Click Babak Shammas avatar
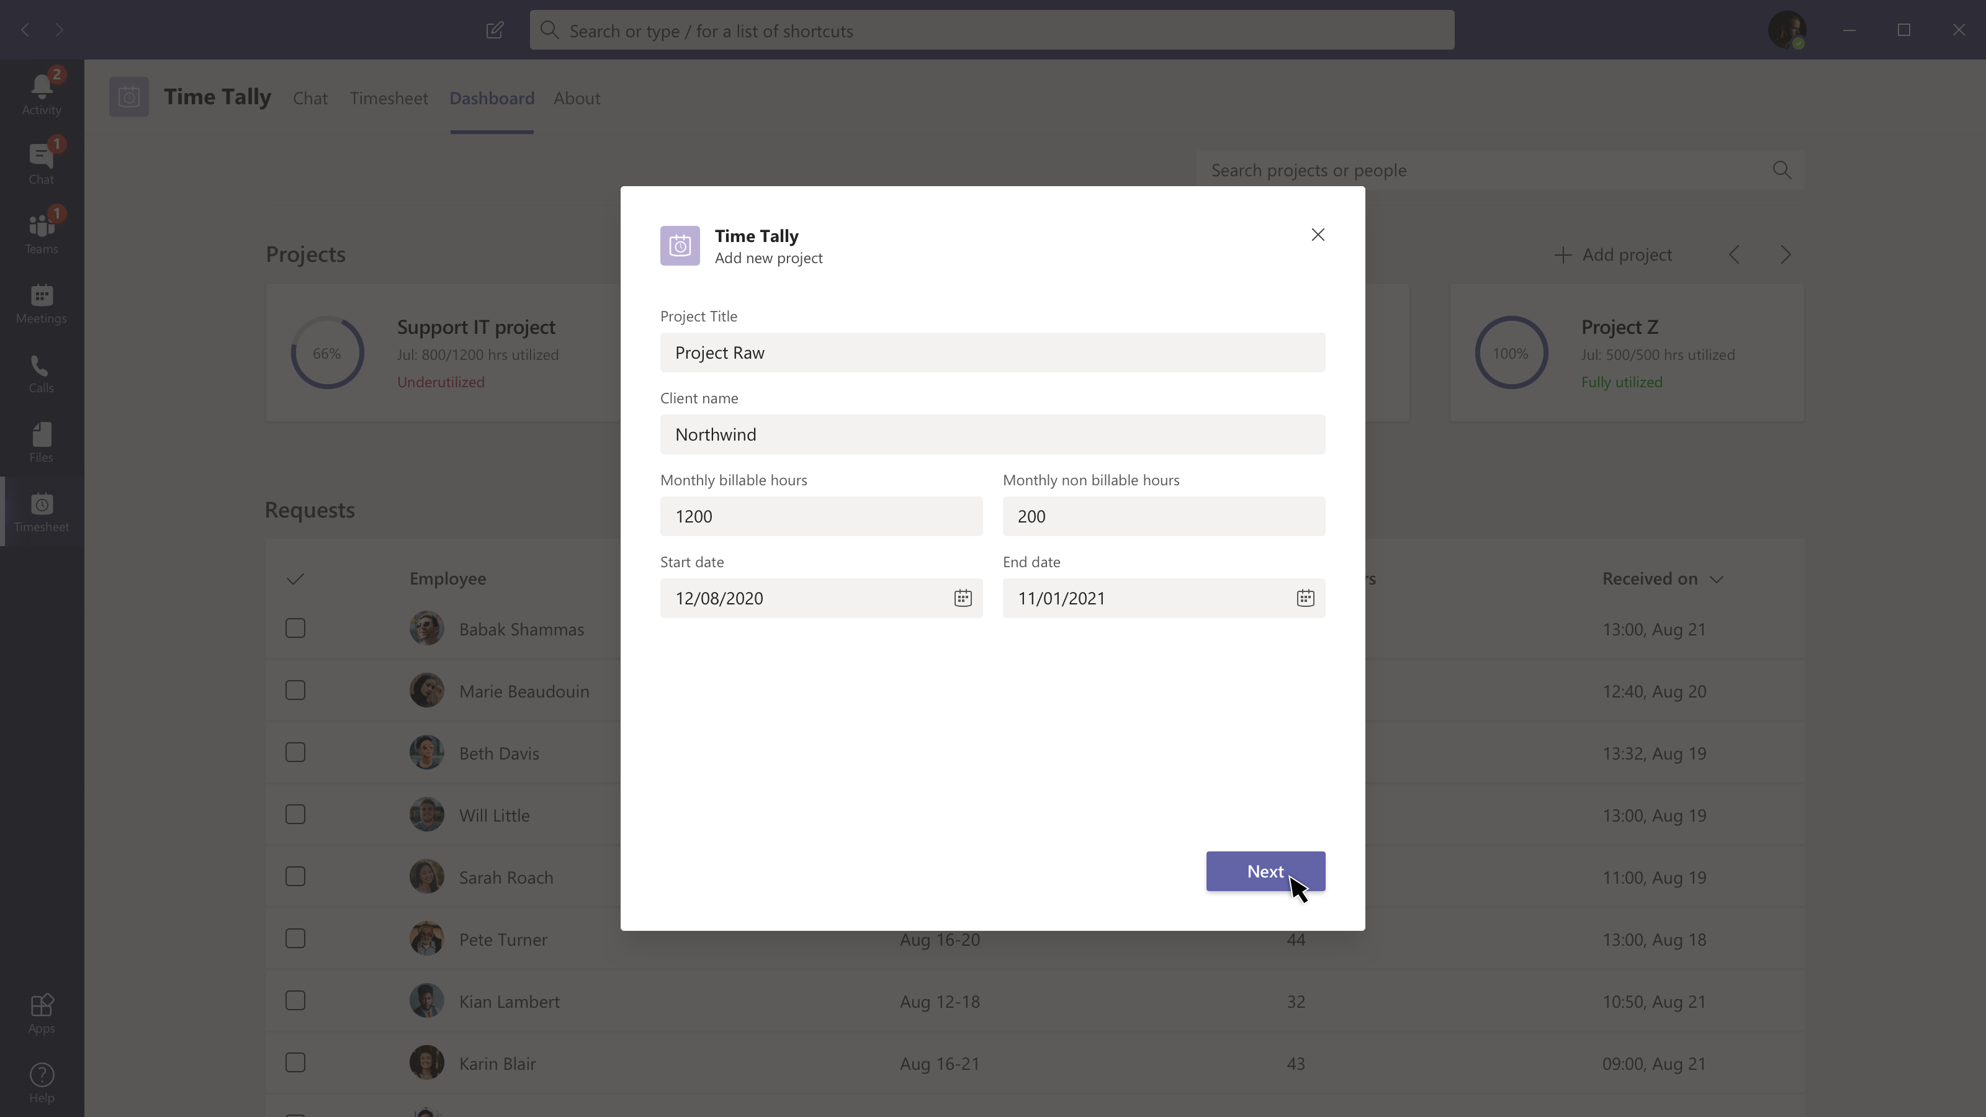Viewport: 1986px width, 1117px height. (426, 629)
